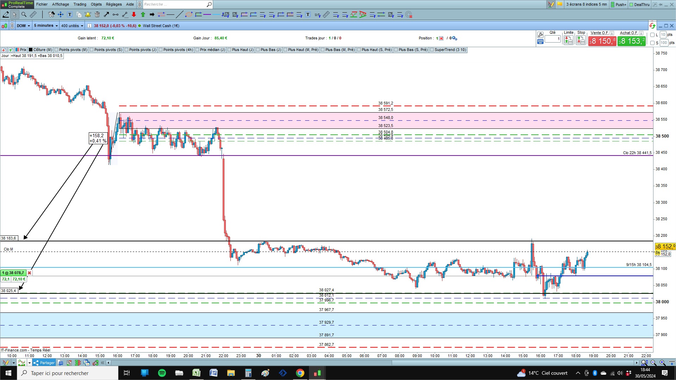This screenshot has height=380, width=676.
Task: Open the DOW instrument dropdown
Action: [x=24, y=26]
